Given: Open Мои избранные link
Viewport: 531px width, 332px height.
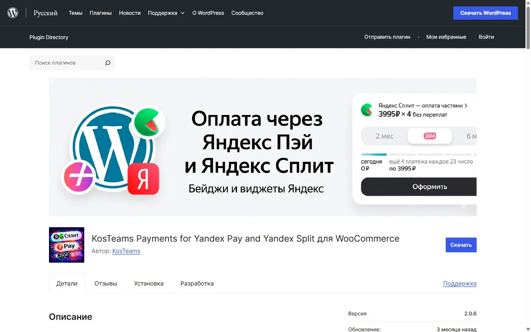Looking at the screenshot, I should (x=446, y=37).
